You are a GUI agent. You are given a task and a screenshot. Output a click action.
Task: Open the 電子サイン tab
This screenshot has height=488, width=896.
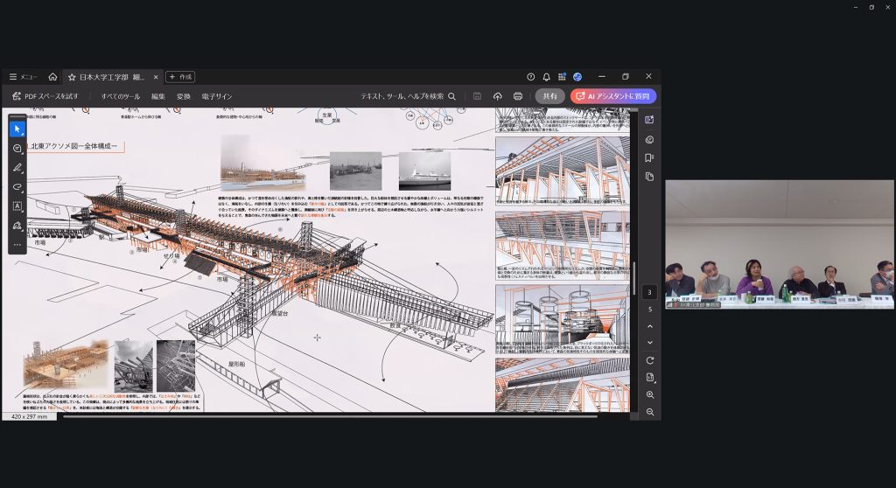pyautogui.click(x=216, y=96)
